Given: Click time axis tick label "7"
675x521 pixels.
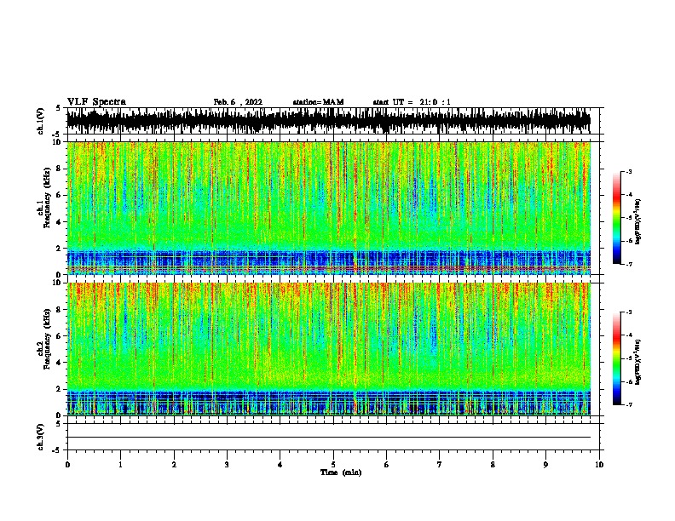Looking at the screenshot, I should coord(440,464).
